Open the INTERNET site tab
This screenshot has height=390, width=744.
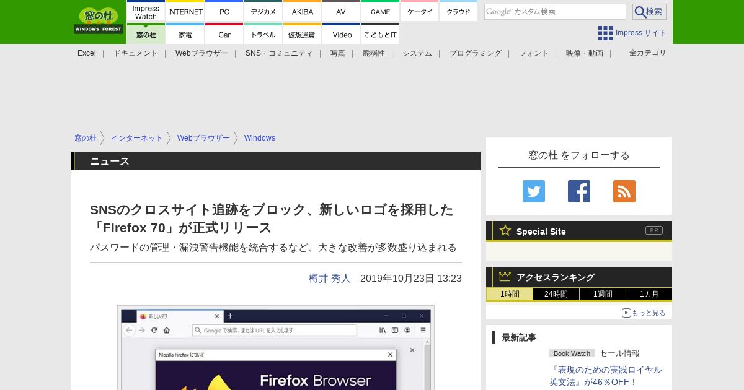click(x=185, y=12)
